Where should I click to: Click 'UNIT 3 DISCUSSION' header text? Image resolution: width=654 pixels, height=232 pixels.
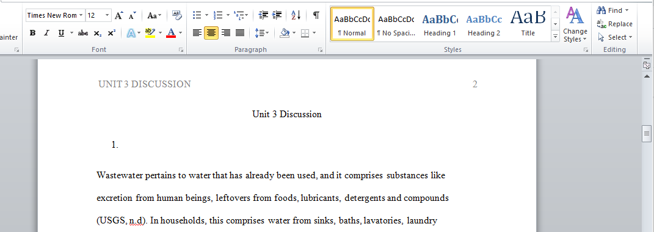(x=144, y=84)
